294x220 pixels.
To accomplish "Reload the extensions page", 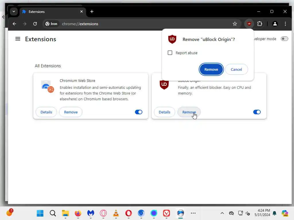I will point(35,24).
